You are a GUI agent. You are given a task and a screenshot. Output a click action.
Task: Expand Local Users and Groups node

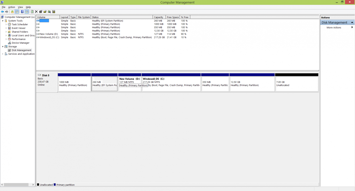pyautogui.click(x=6, y=35)
